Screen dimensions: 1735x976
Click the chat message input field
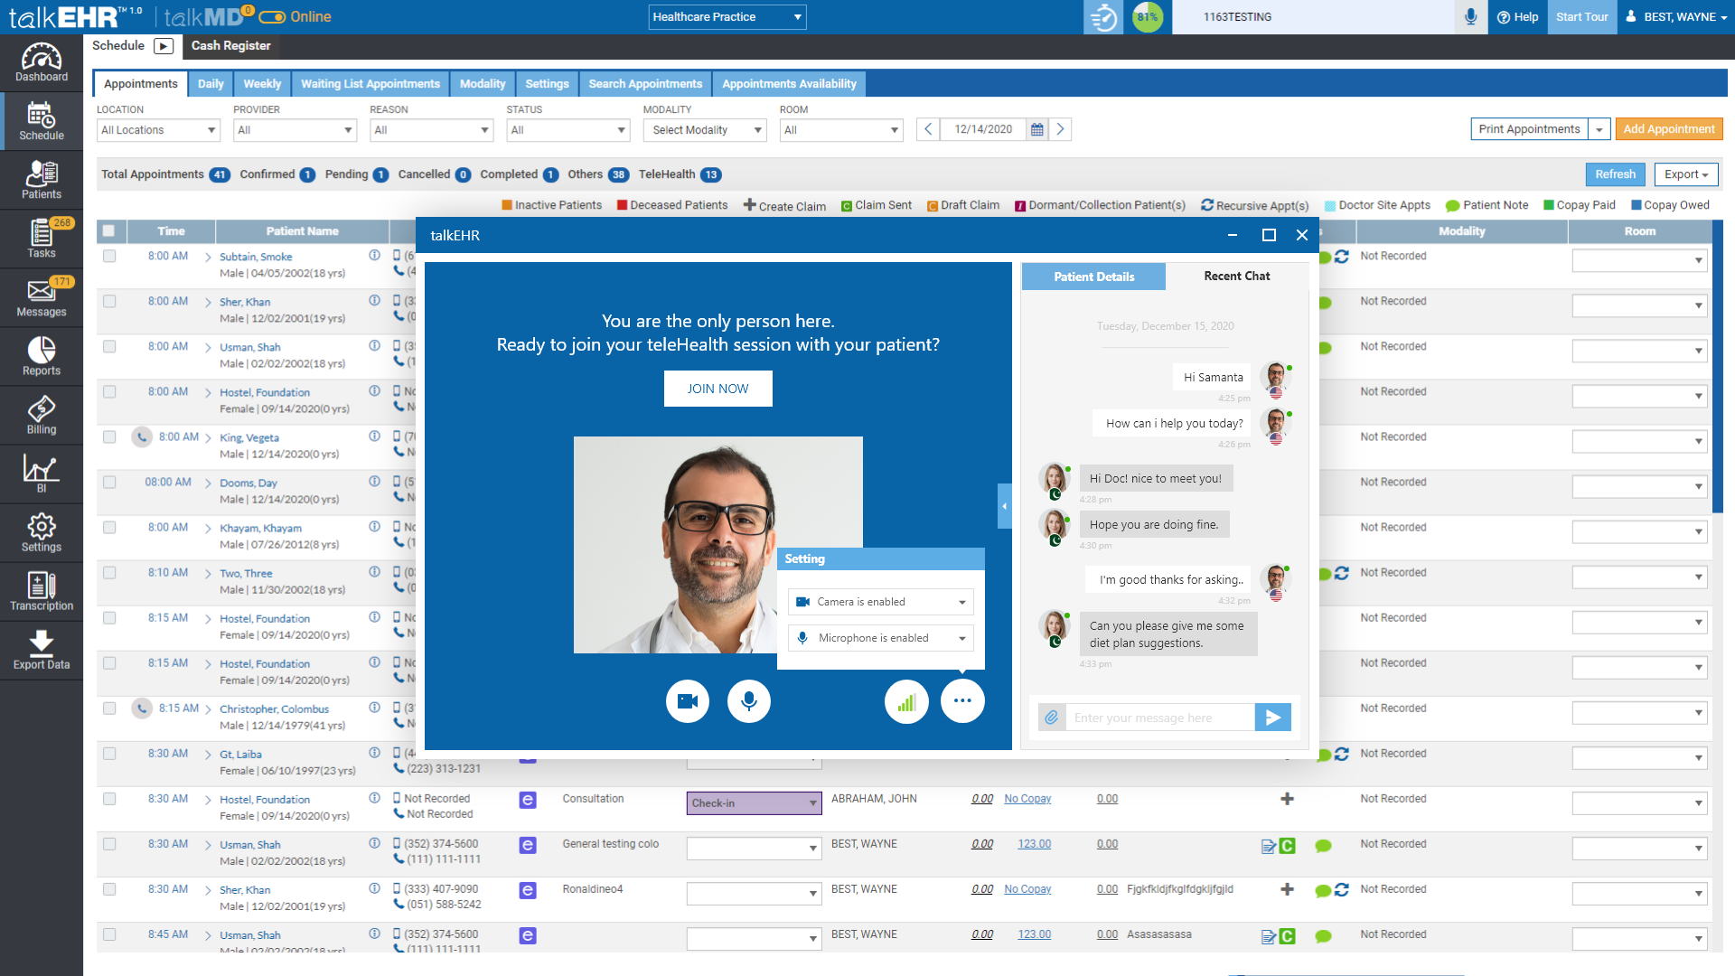1159,718
